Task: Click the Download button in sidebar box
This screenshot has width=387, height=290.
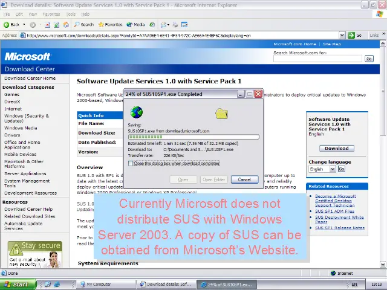Action: click(x=337, y=148)
